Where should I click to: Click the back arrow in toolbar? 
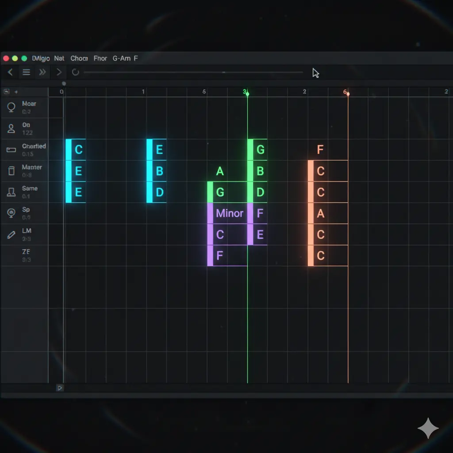(x=10, y=72)
